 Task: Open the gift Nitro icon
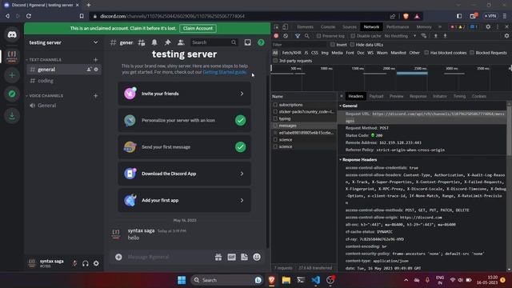coord(218,257)
